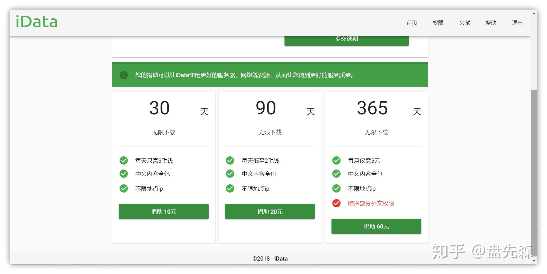Screen dimensions: 547x274
Task: Click the 捐助 60元 button
Action: tap(376, 226)
